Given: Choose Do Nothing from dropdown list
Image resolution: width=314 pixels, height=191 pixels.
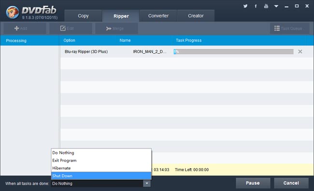Looking at the screenshot, I should pyautogui.click(x=101, y=153).
